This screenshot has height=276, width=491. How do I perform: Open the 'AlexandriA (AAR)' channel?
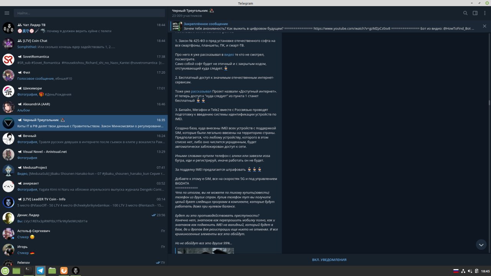[x=84, y=107]
